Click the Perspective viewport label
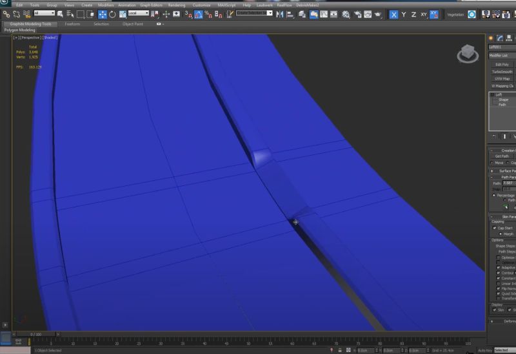 30,37
